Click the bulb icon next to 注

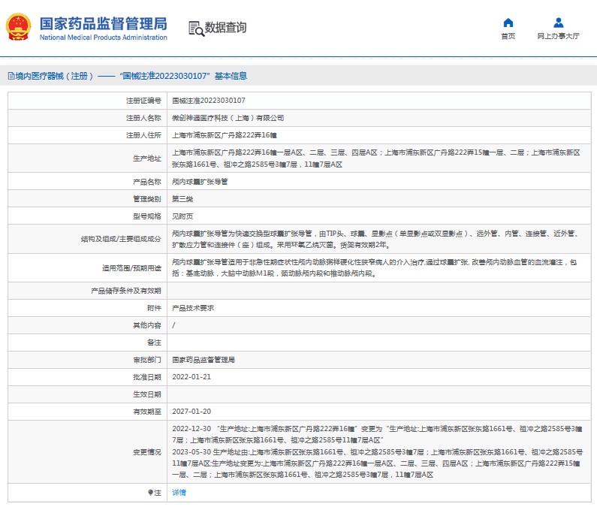pyautogui.click(x=150, y=492)
